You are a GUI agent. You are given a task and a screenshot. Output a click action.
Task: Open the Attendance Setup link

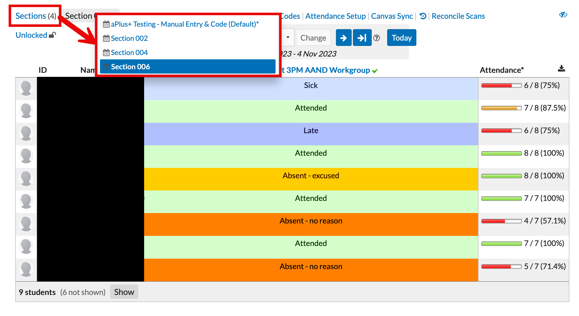pos(335,16)
